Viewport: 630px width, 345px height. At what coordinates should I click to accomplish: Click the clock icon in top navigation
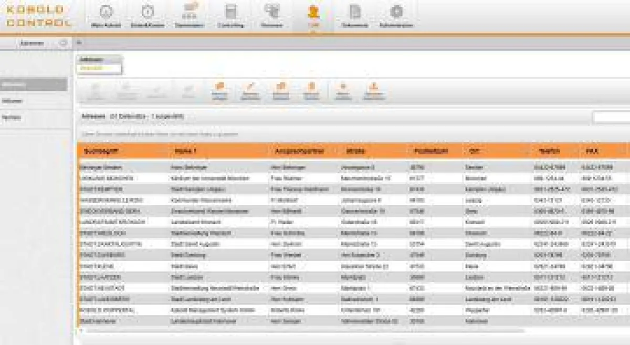pyautogui.click(x=148, y=15)
